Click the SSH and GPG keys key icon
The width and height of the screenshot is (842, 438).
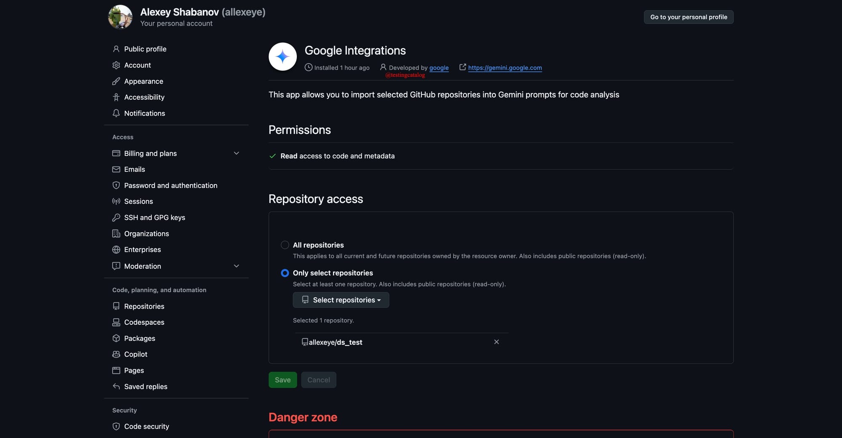pos(116,217)
